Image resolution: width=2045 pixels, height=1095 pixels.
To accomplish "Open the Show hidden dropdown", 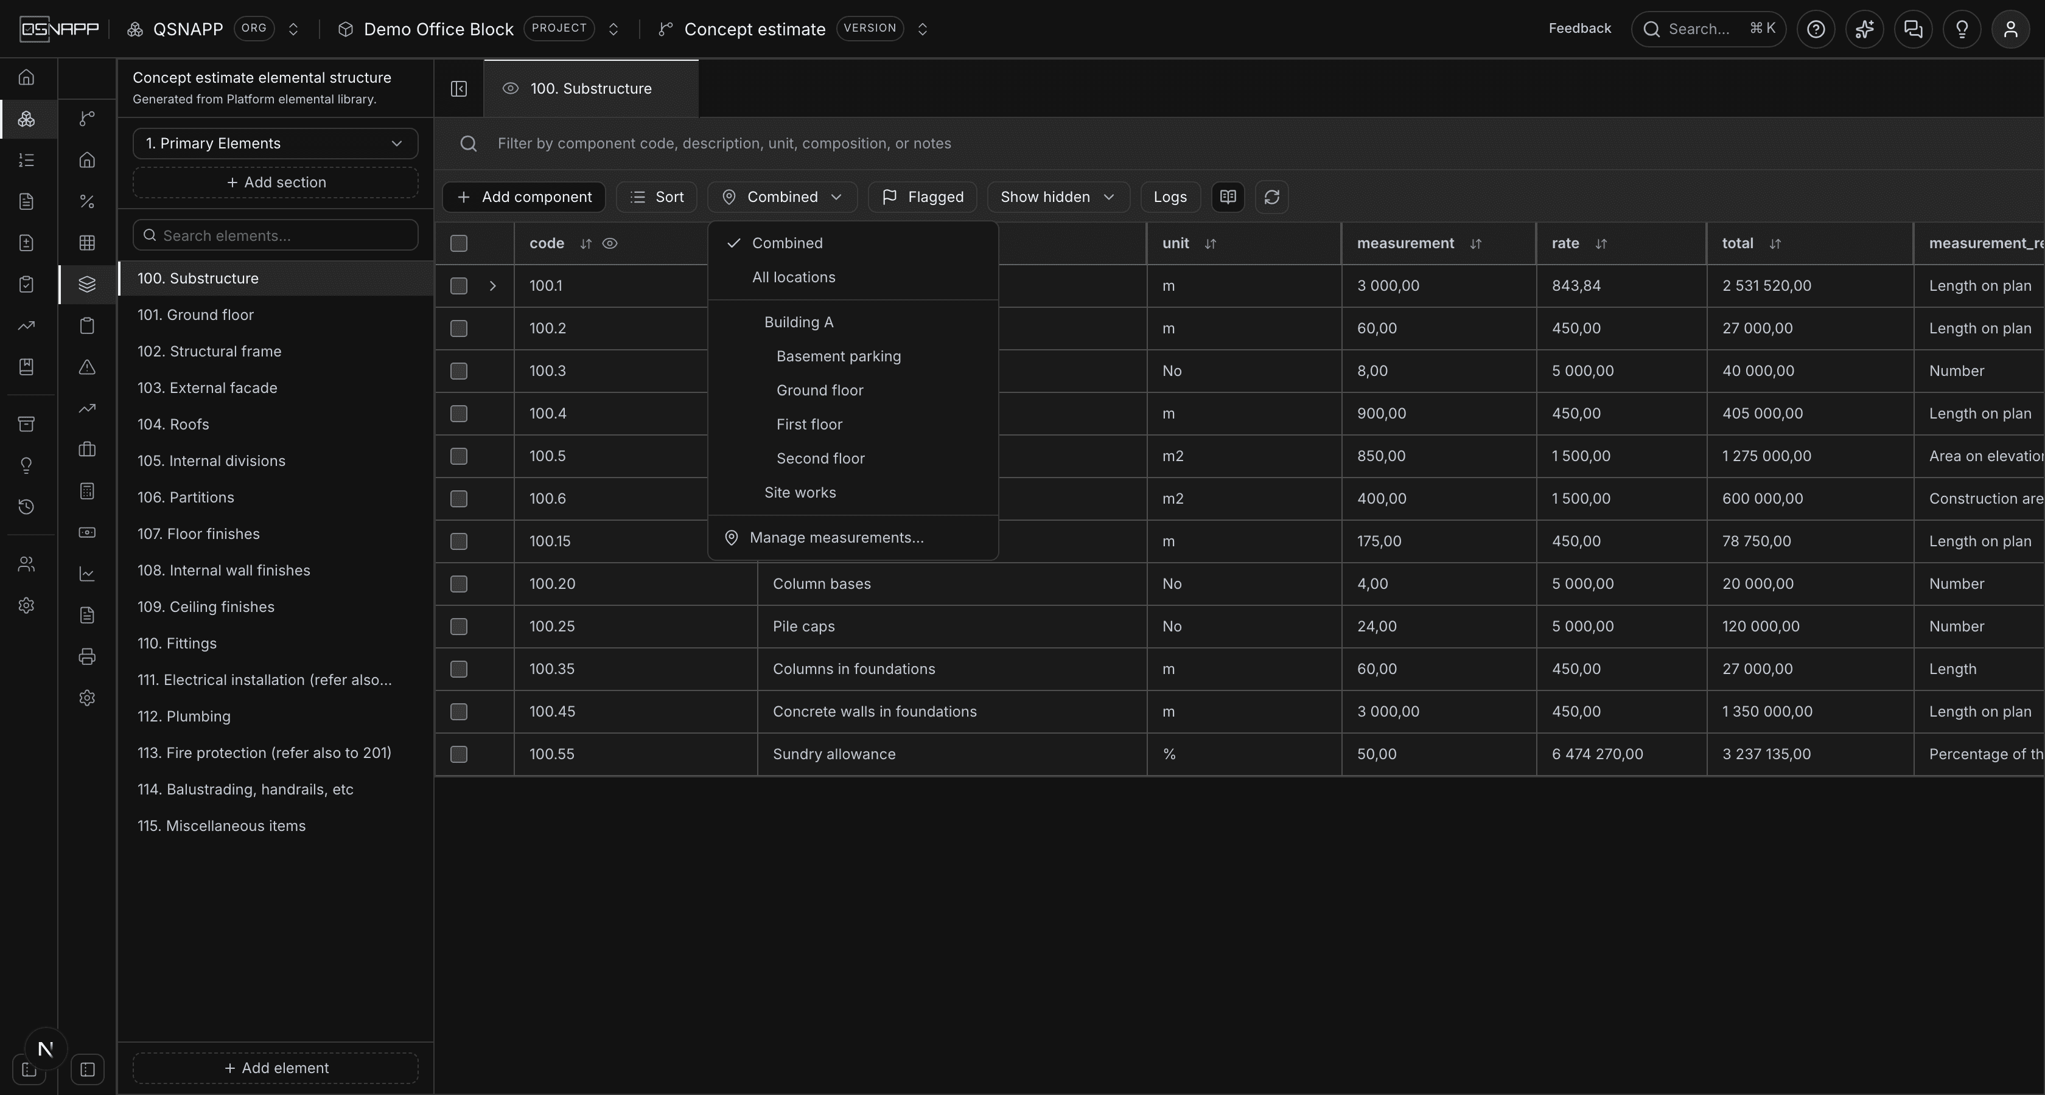I will [1058, 196].
